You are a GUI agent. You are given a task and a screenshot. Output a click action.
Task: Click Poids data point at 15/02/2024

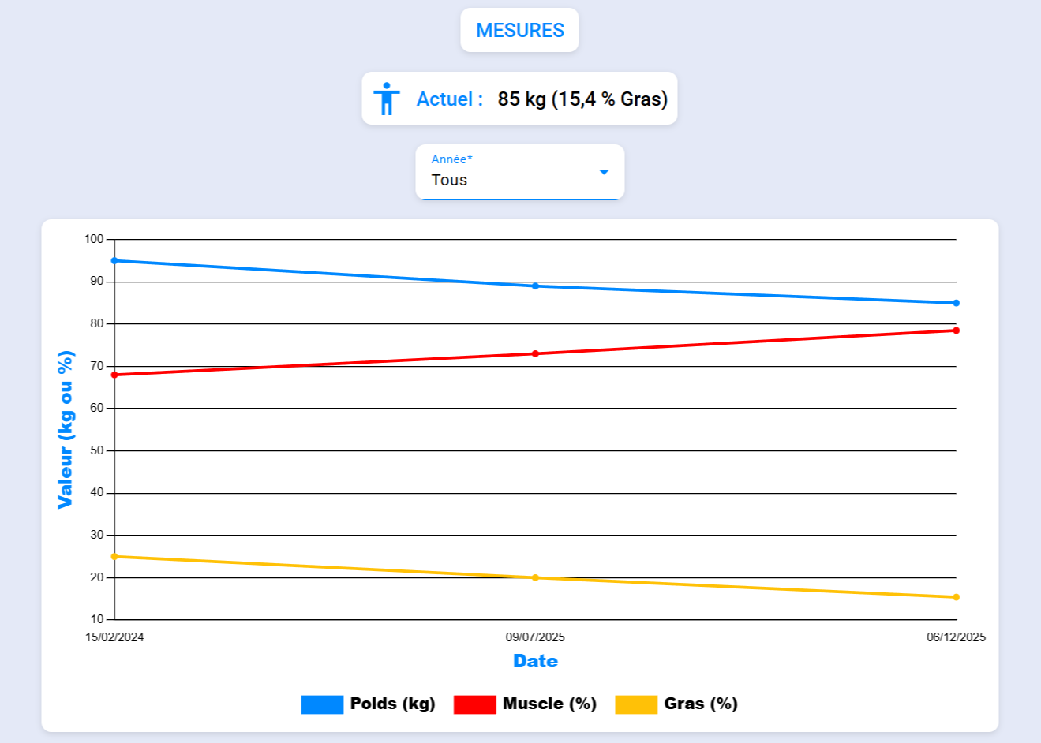pos(114,260)
